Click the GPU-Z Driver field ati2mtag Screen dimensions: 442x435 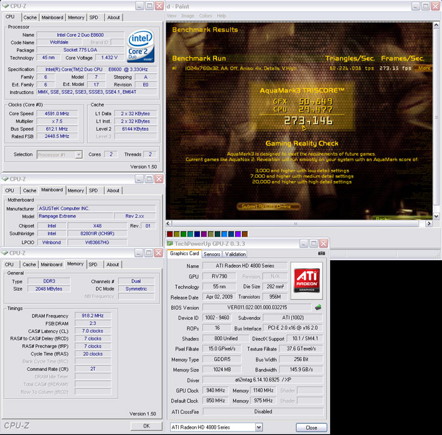(263, 380)
